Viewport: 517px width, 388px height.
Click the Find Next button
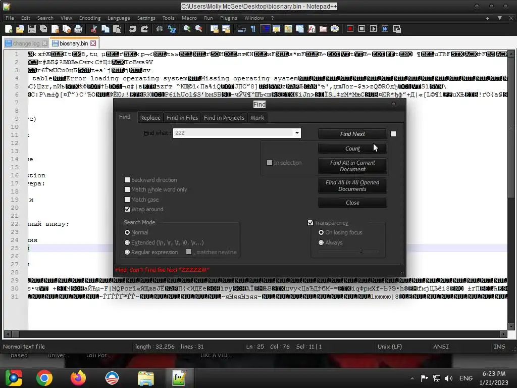point(352,134)
